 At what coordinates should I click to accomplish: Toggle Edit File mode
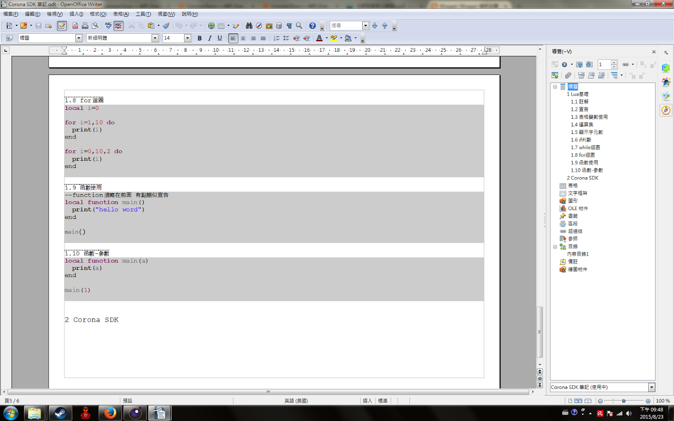click(62, 26)
